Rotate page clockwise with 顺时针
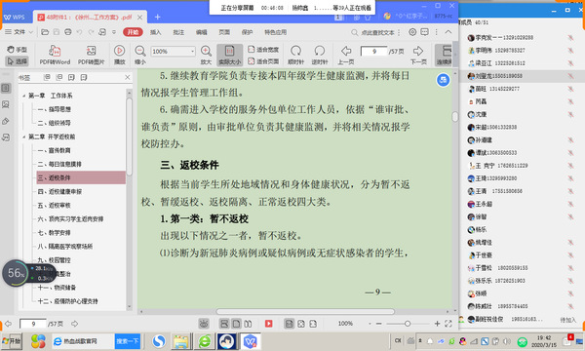585x351 pixels. [x=295, y=55]
